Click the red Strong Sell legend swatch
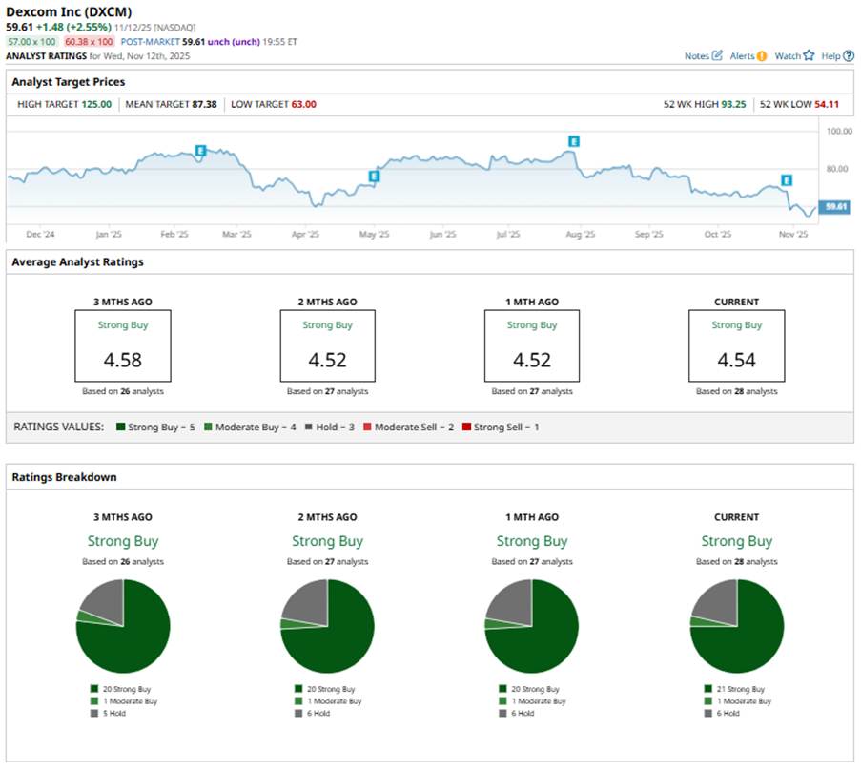This screenshot has height=772, width=861. [465, 427]
